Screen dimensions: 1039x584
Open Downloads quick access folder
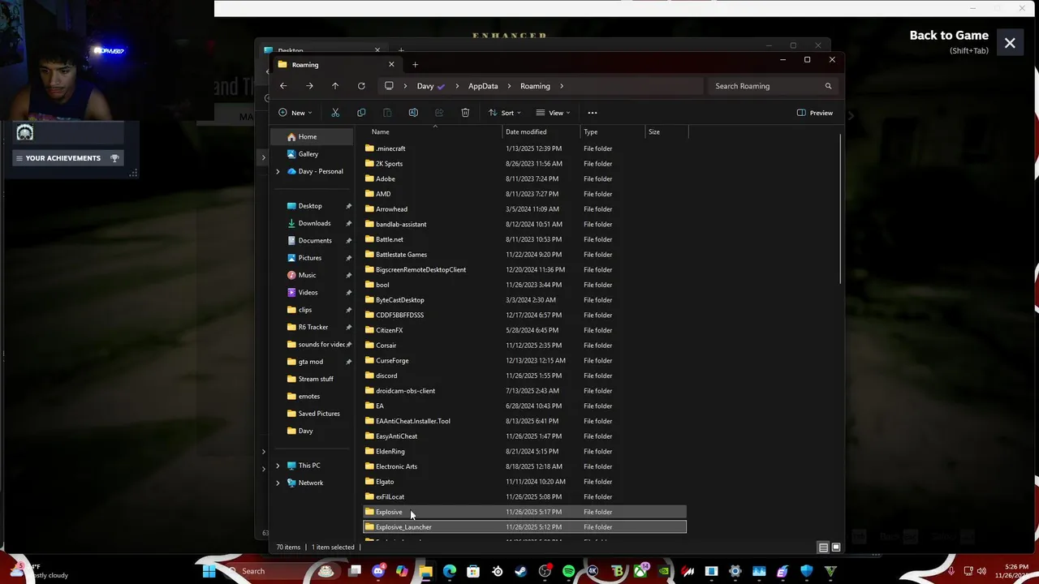[x=314, y=223]
